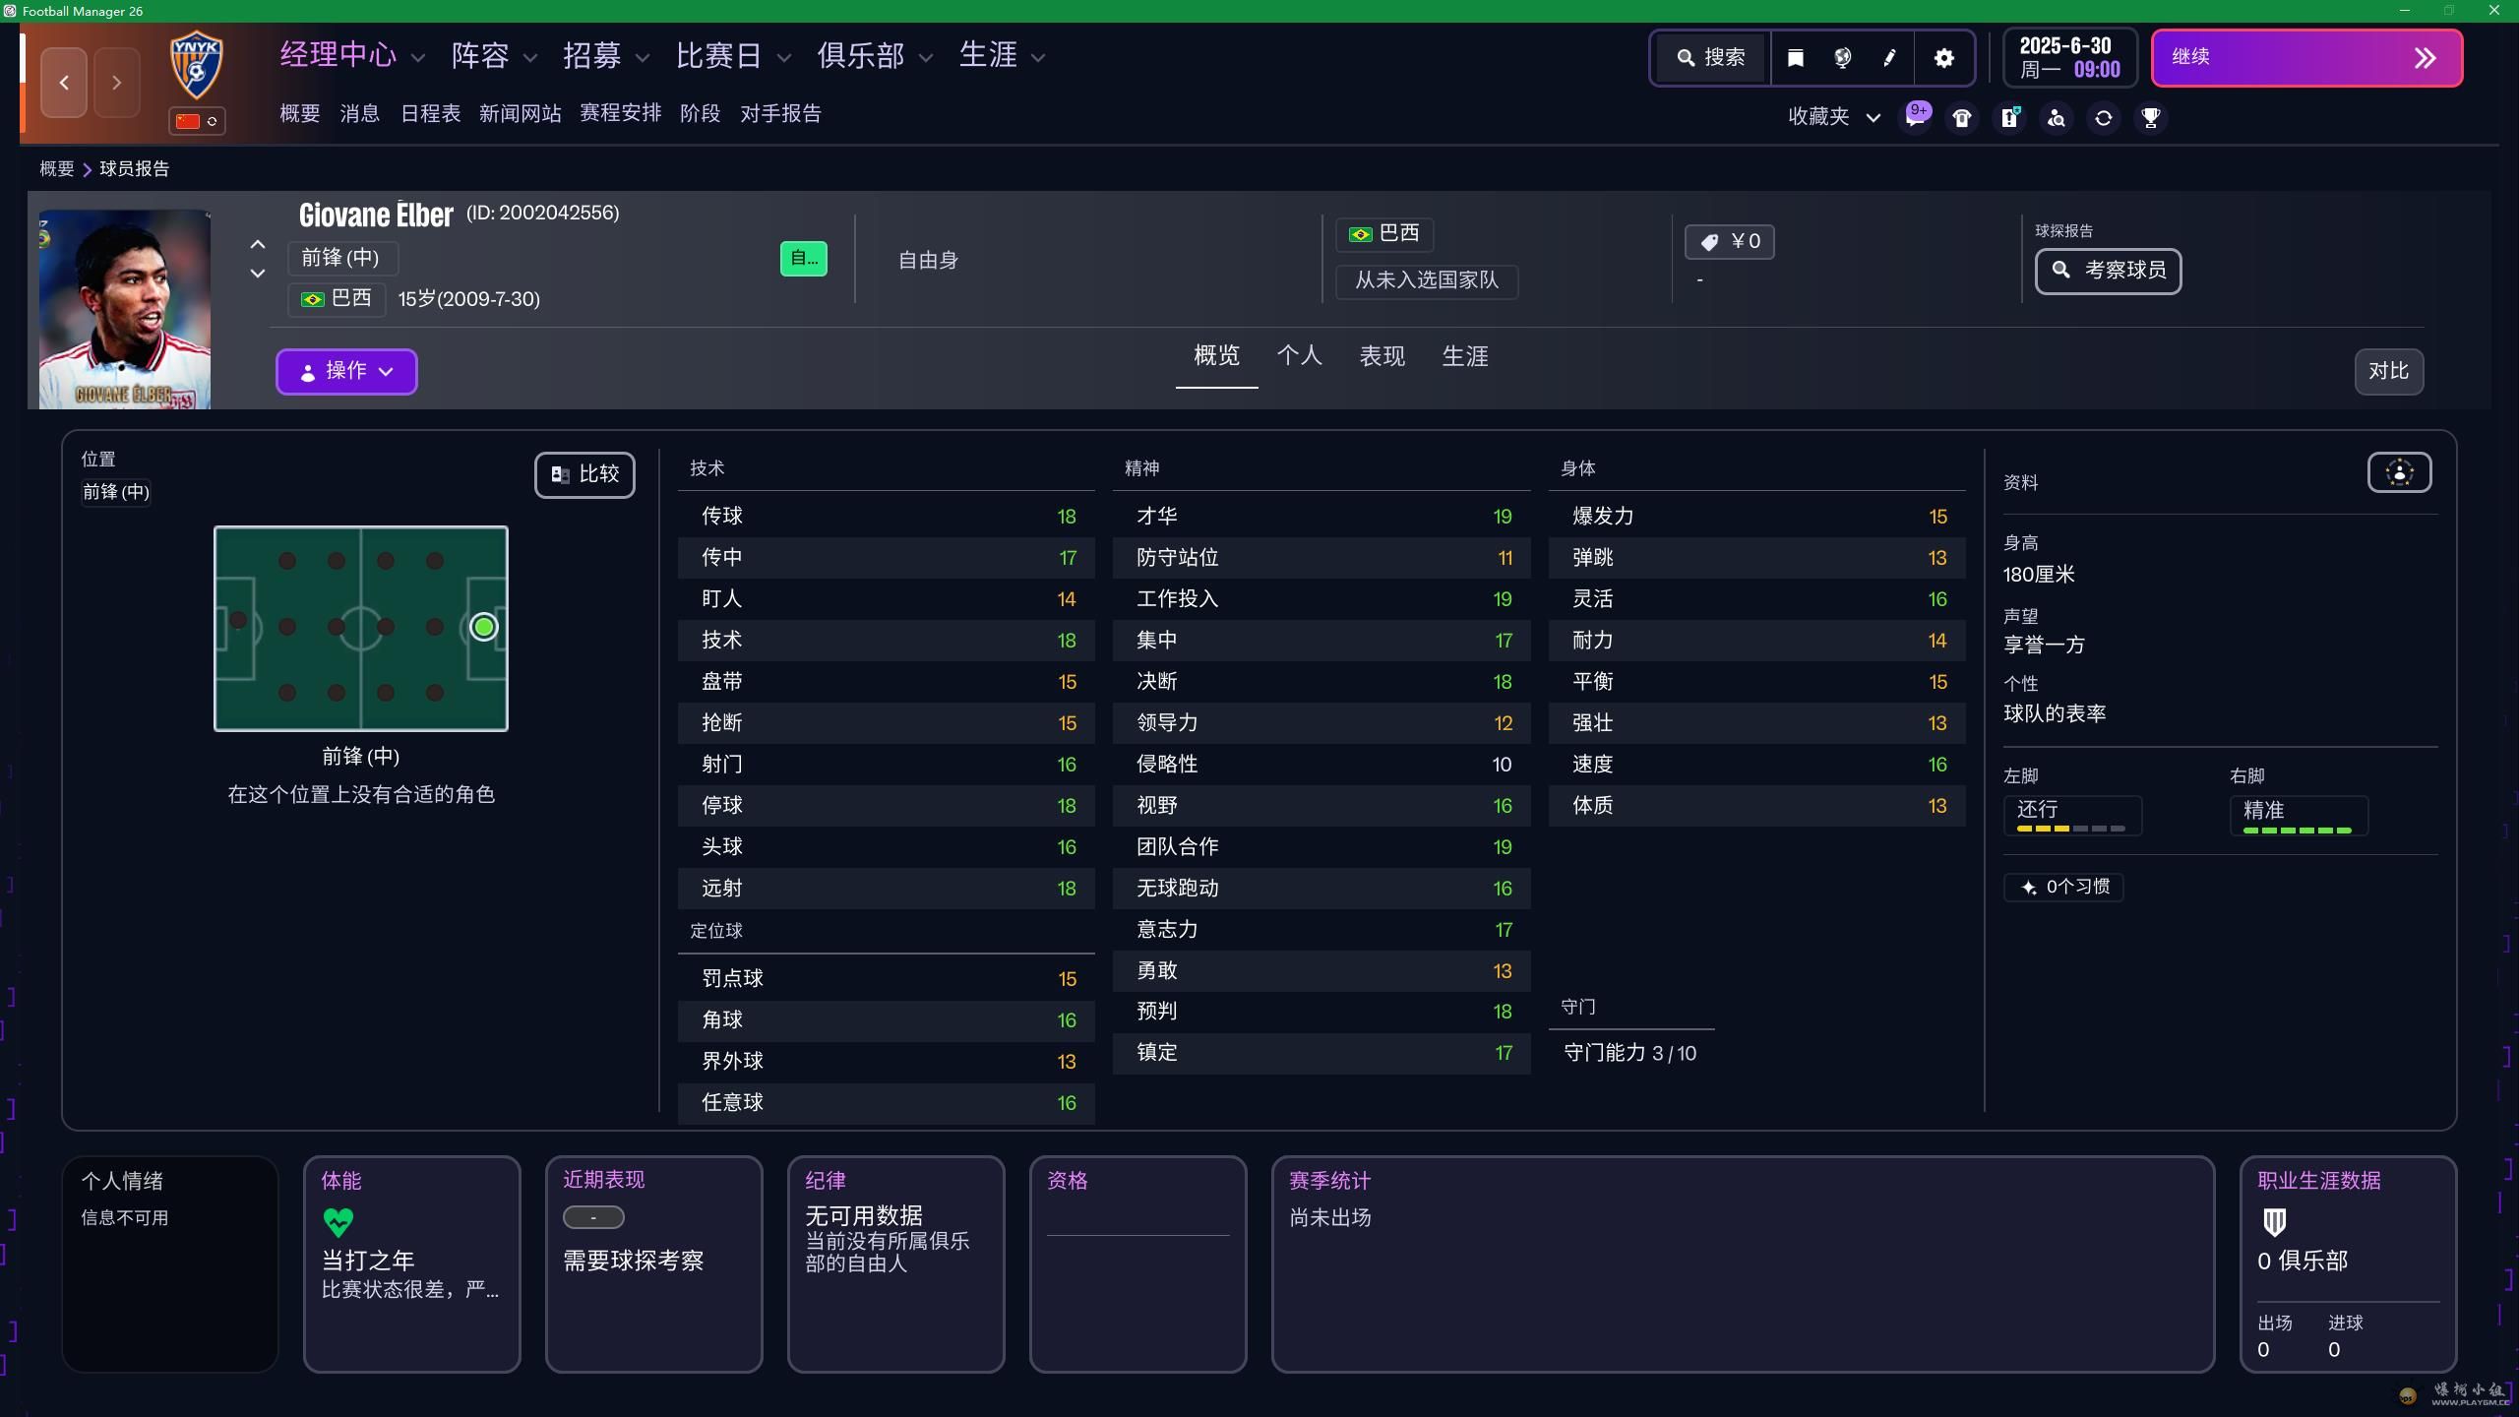The image size is (2519, 1417).
Task: Click the 巴西 nationality tag beside the birth date
Action: [337, 298]
